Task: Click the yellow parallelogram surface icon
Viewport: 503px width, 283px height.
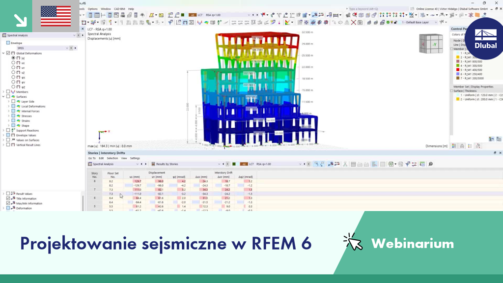Action: [151, 15]
